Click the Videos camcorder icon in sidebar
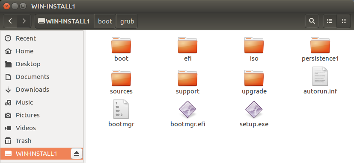Image resolution: width=354 pixels, height=163 pixels. 8,128
